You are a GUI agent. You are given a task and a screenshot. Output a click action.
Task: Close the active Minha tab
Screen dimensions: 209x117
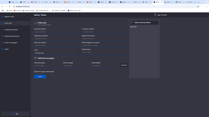(161, 2)
